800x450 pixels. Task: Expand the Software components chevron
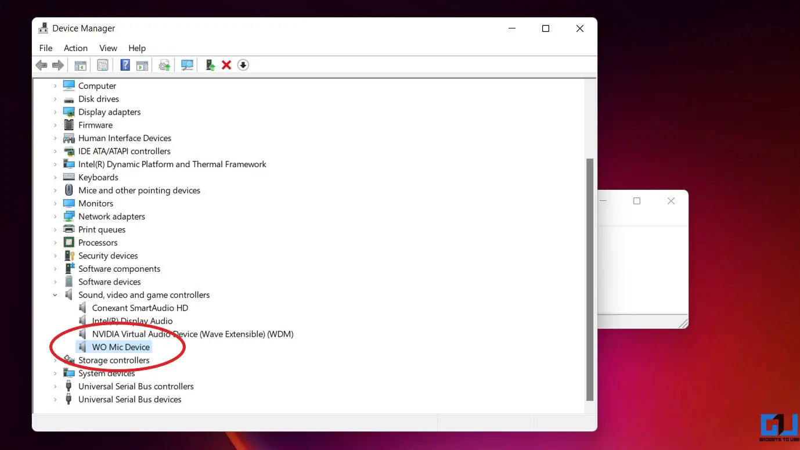coord(55,269)
